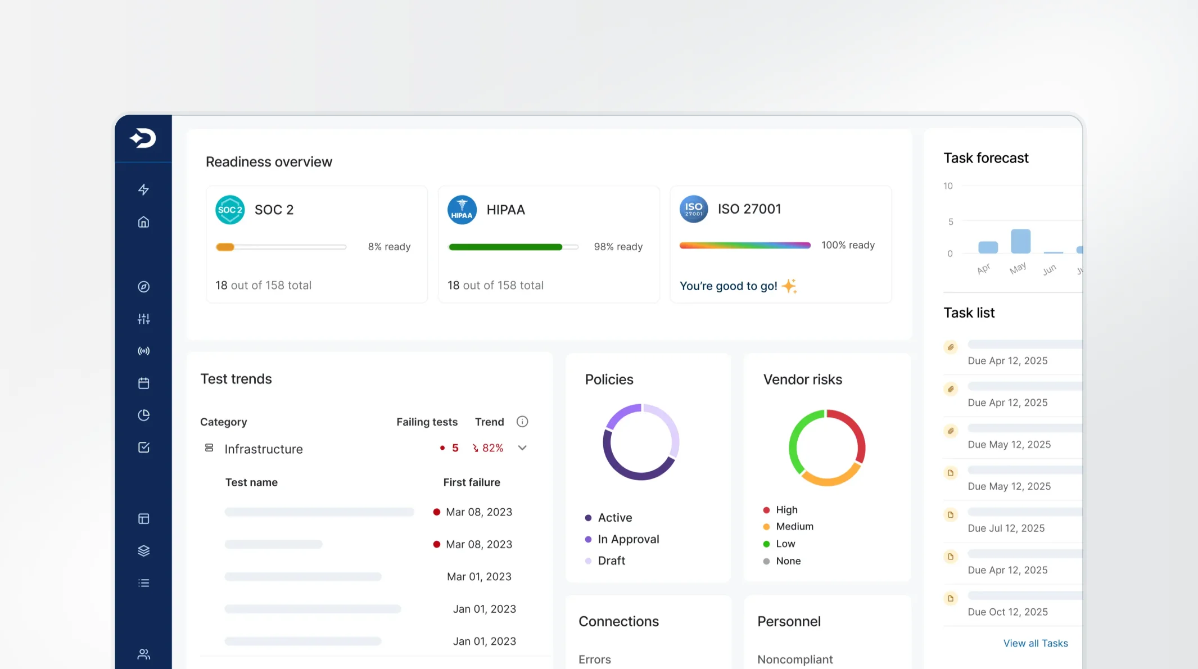Open the calendar sidebar icon

tap(143, 383)
